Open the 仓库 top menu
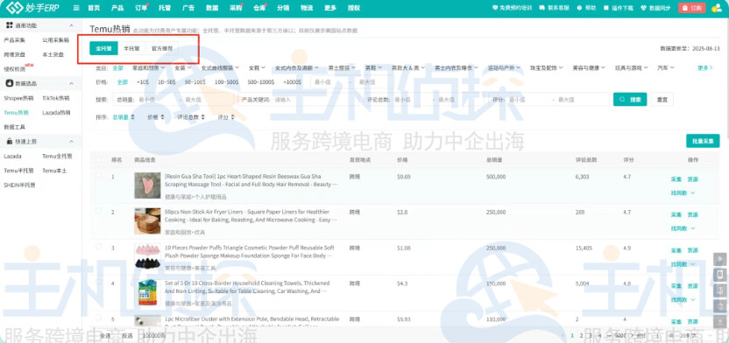 click(x=260, y=8)
